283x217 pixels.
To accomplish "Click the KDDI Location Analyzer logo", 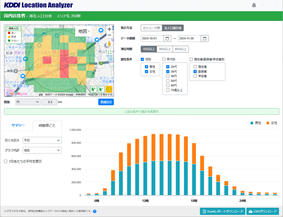I will [x=38, y=5].
